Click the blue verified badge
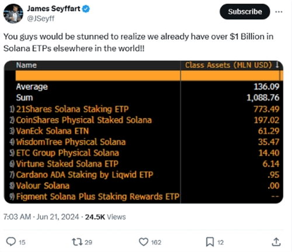This screenshot has width=292, height=252. pos(86,9)
